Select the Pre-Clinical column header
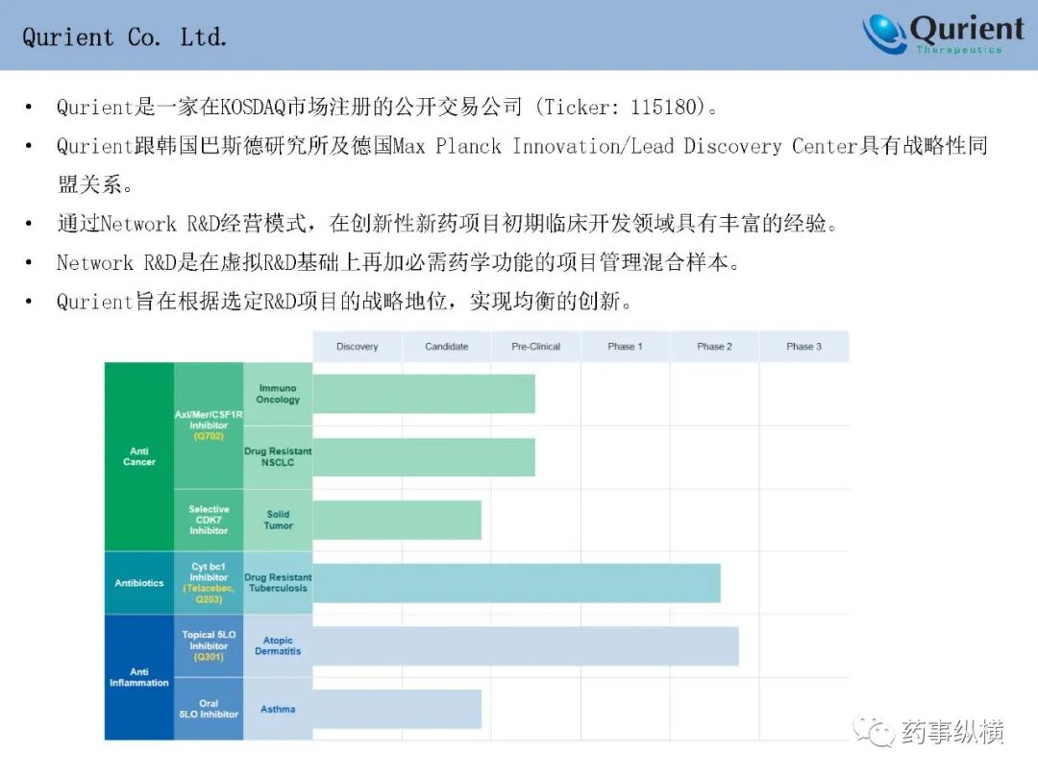 click(535, 346)
